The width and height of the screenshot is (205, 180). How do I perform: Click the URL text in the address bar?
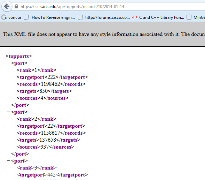coord(72,6)
